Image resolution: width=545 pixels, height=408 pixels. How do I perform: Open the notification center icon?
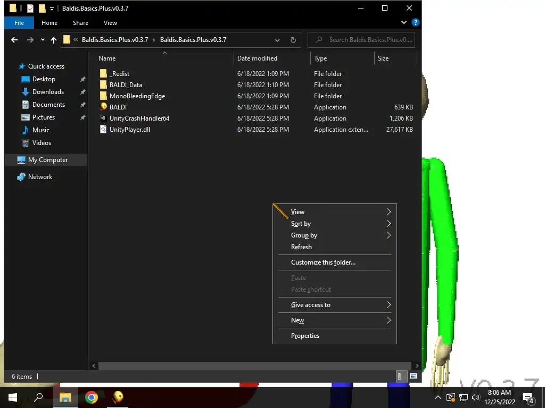click(x=529, y=397)
